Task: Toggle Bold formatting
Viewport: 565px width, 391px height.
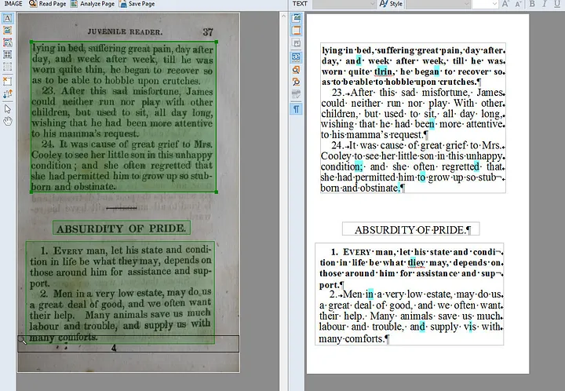Action: click(x=532, y=4)
